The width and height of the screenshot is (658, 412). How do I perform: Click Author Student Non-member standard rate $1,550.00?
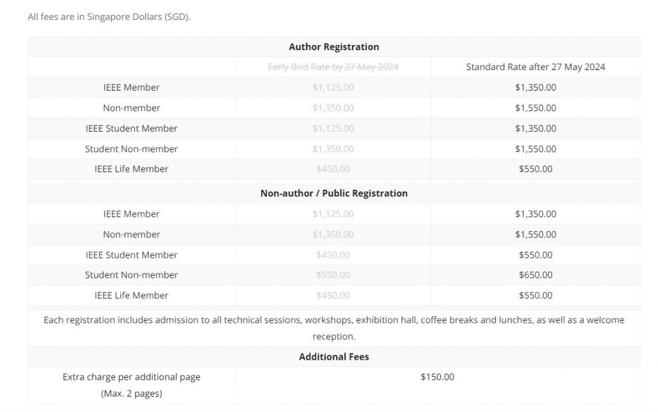[535, 149]
